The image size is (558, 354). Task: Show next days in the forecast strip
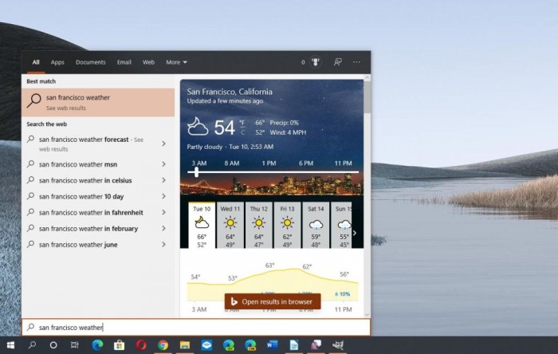pyautogui.click(x=355, y=232)
